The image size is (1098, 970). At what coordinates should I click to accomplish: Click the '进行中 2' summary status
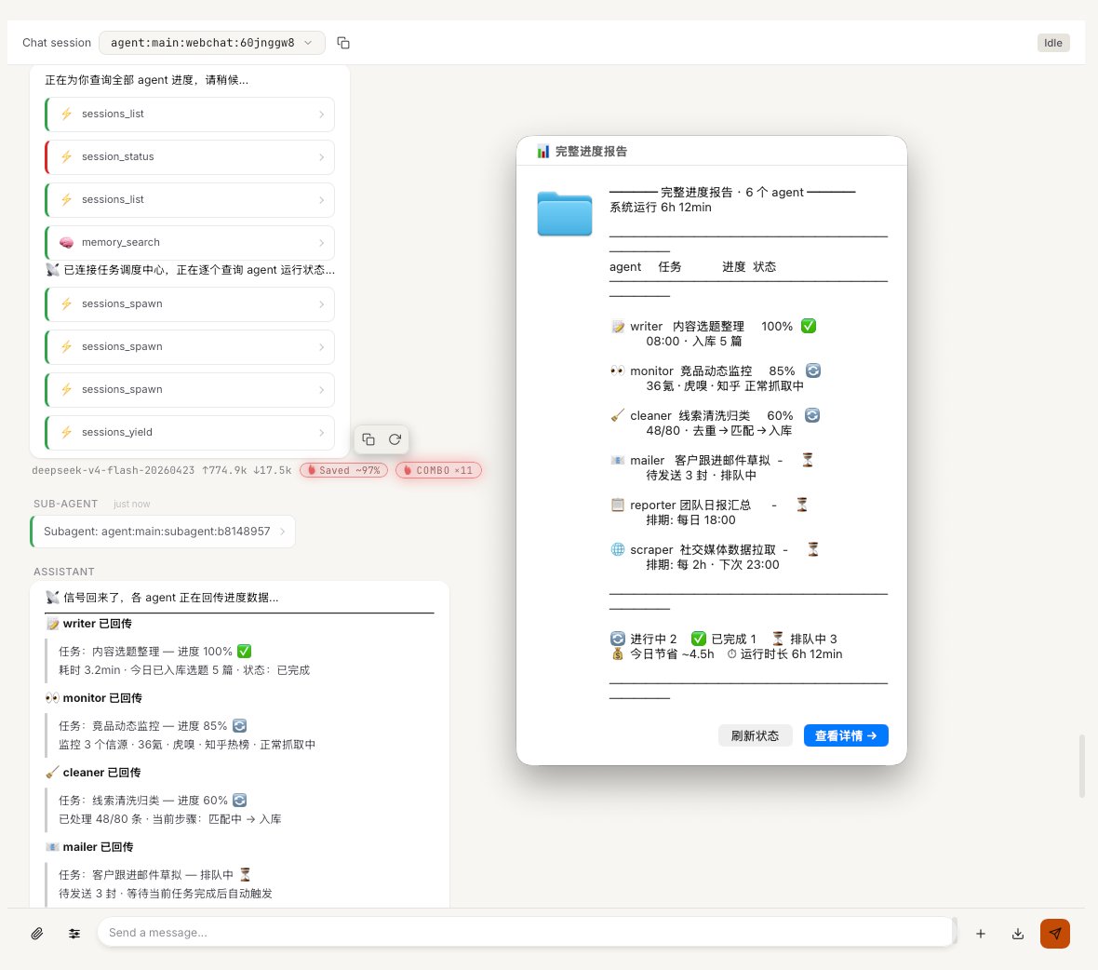[x=644, y=639]
